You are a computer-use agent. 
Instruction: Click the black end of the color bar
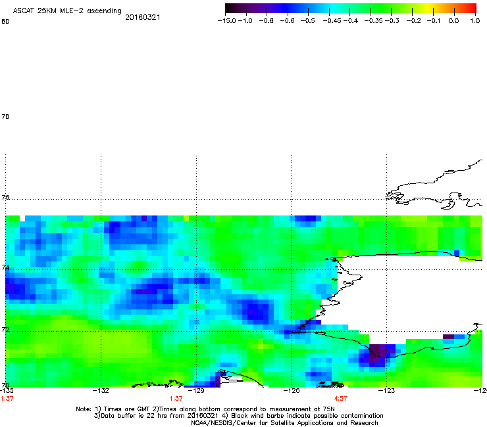coord(229,9)
